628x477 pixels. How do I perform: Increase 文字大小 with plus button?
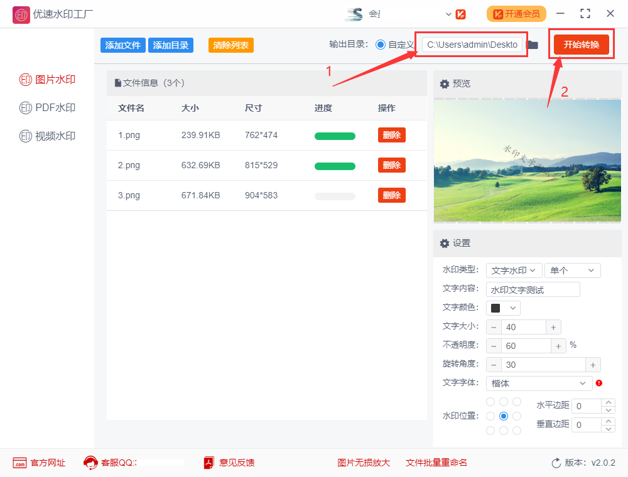click(553, 328)
